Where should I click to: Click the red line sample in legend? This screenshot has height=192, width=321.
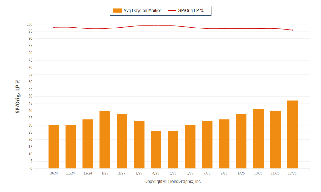[172, 10]
